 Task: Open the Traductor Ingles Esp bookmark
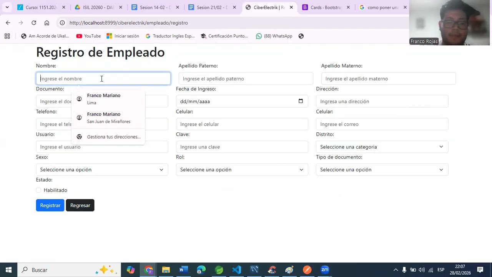(170, 36)
